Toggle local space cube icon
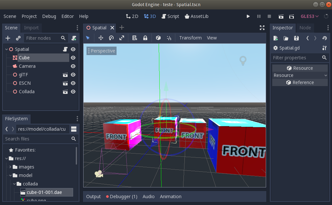 point(158,38)
